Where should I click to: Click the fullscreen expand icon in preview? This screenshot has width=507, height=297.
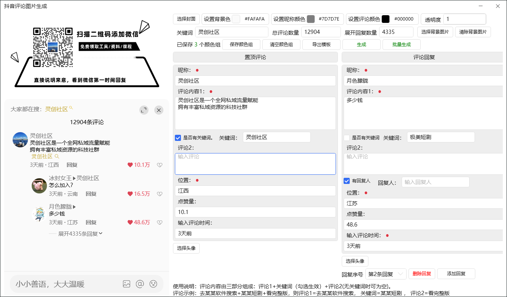[x=144, y=110]
